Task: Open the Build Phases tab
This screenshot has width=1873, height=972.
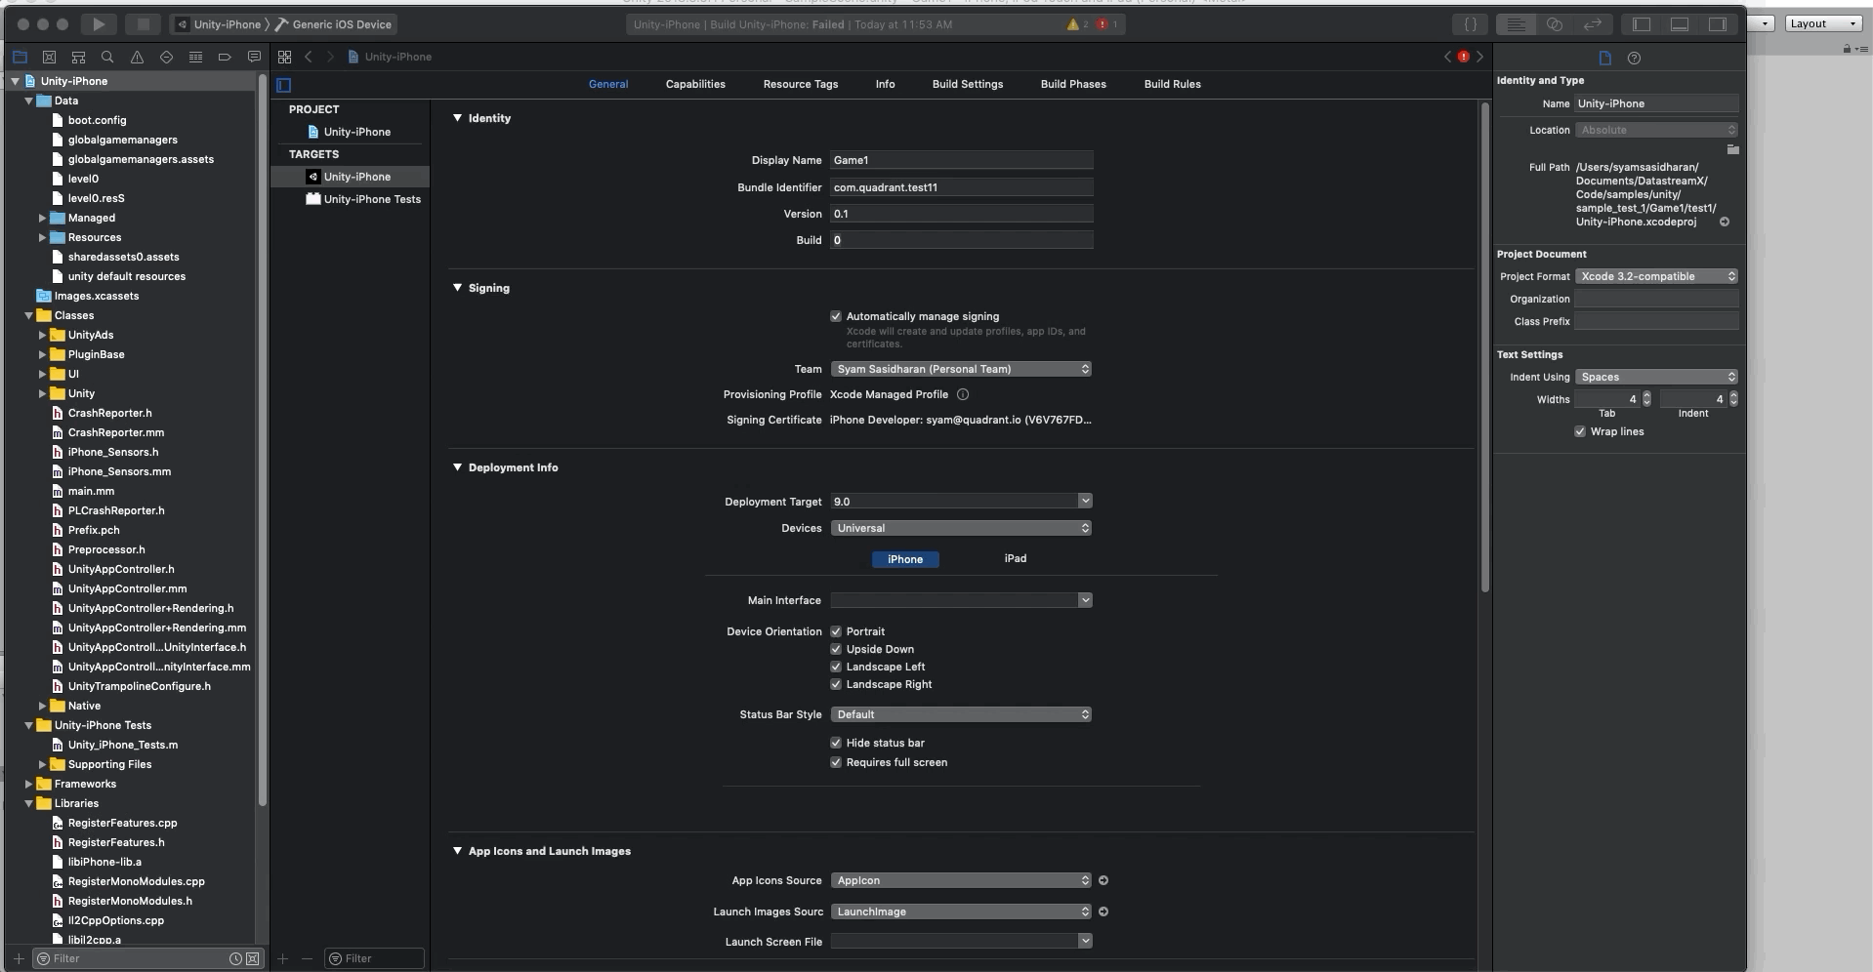Action: pyautogui.click(x=1073, y=84)
